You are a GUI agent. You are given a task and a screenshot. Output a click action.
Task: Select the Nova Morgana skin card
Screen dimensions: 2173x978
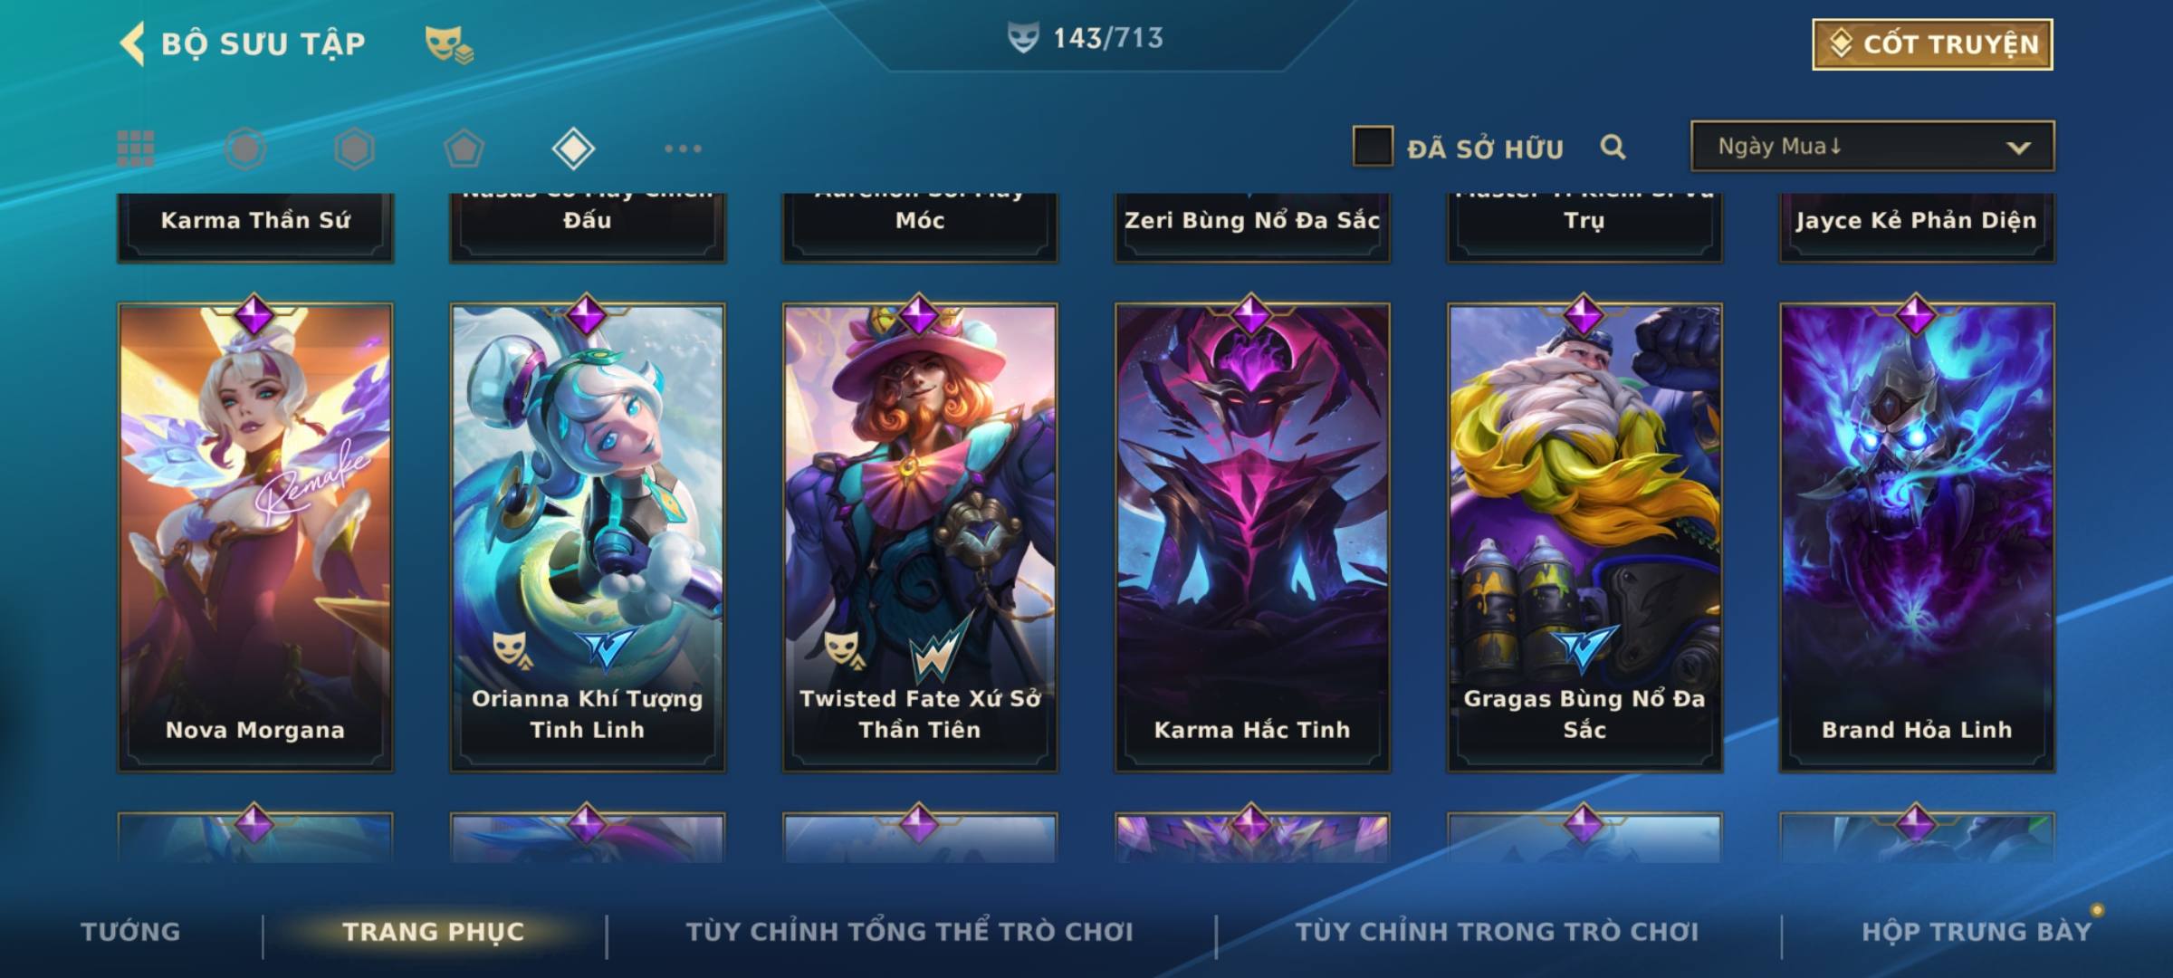255,538
